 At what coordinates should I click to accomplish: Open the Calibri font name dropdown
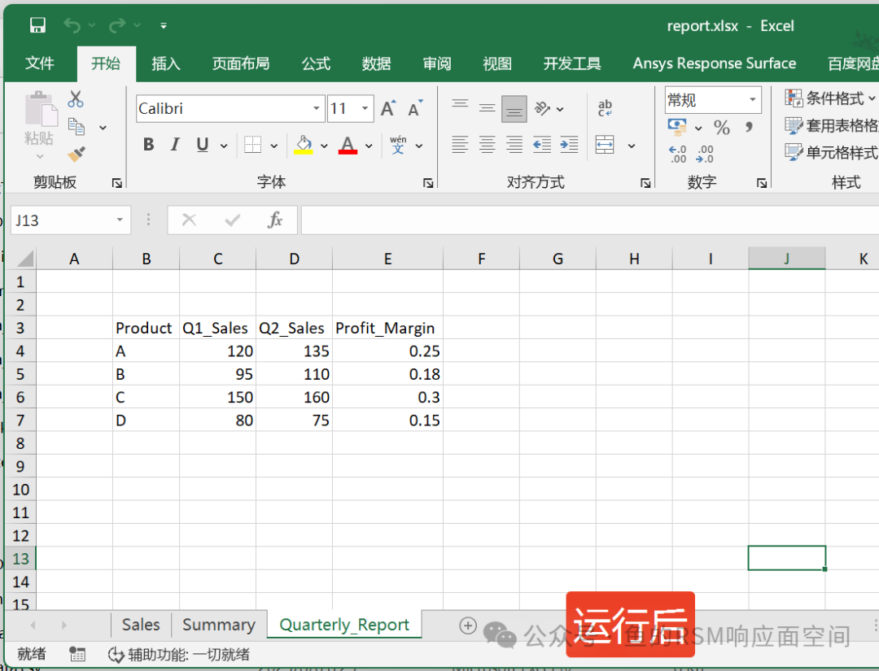316,108
